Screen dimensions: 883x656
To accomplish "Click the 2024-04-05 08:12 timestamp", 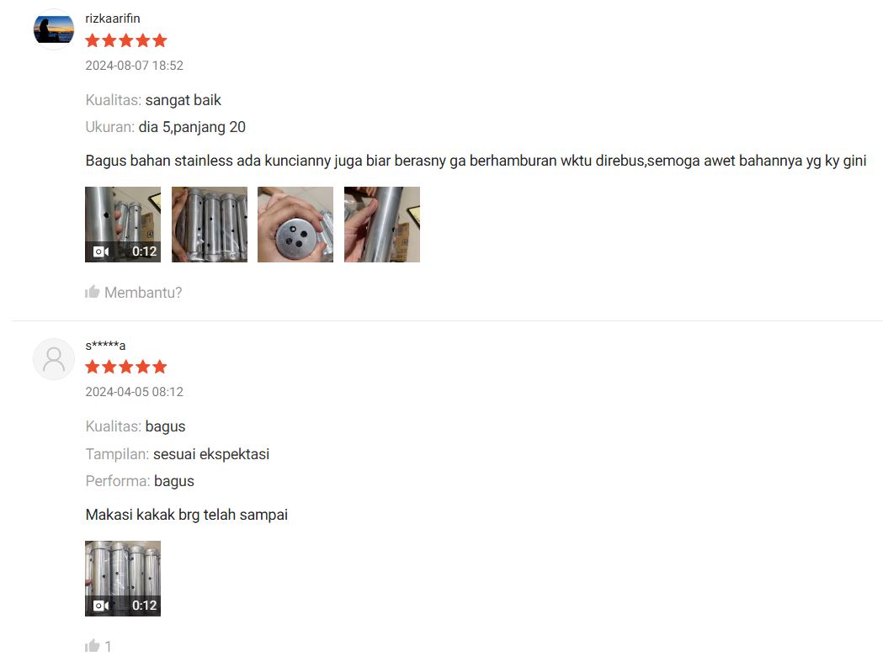I will [135, 392].
